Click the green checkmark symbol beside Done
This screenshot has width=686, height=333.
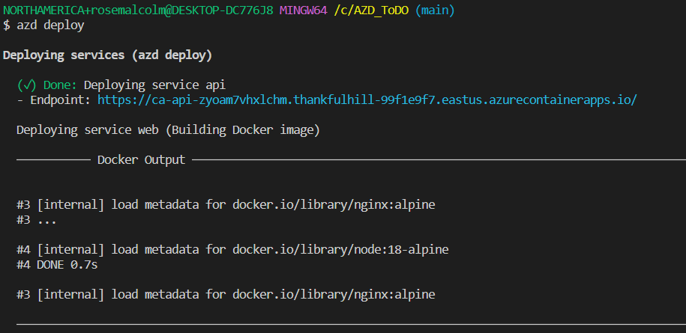coord(27,85)
